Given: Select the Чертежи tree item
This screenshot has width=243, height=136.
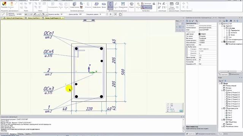Looking at the screenshot, I should (x=229, y=124).
